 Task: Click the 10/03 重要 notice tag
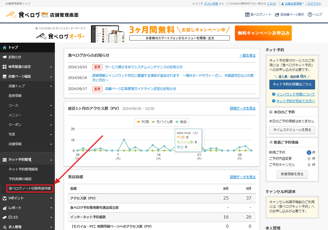click(x=97, y=67)
